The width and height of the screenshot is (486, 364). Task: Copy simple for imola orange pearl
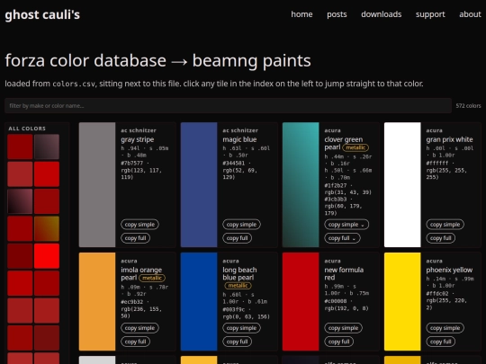click(139, 328)
